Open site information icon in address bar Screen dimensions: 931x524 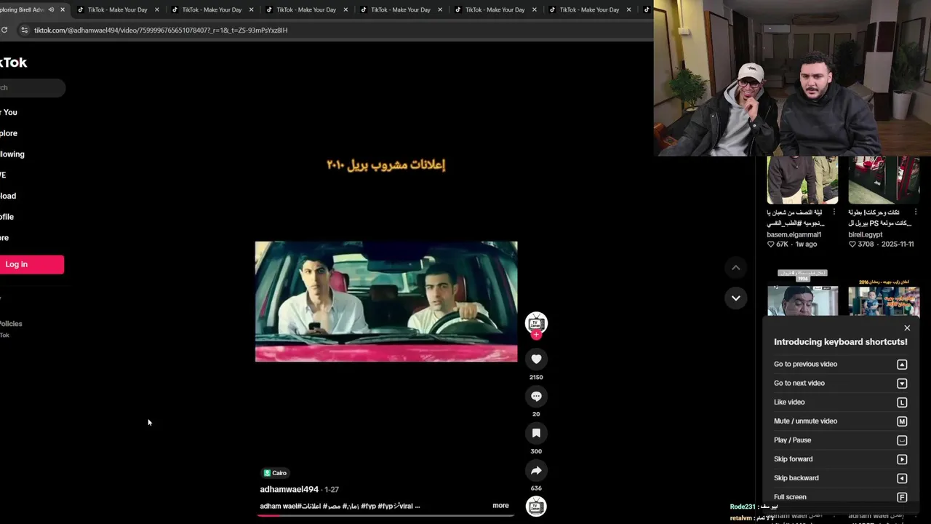click(x=24, y=30)
